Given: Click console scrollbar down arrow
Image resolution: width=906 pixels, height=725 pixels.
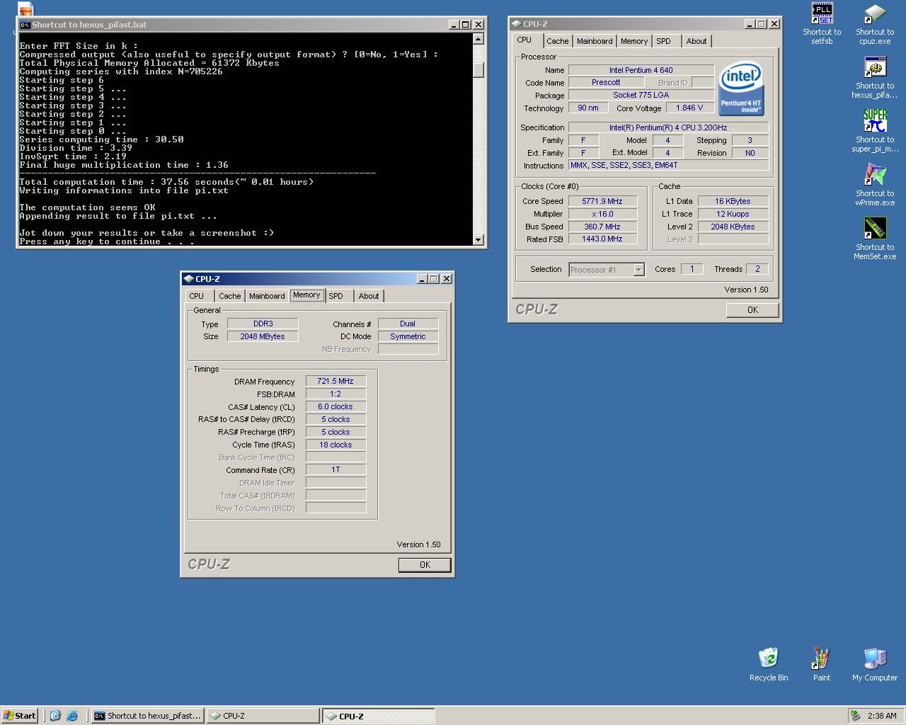Looking at the screenshot, I should (x=478, y=239).
